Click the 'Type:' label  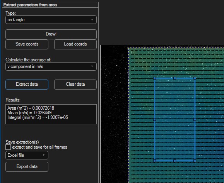(11, 13)
